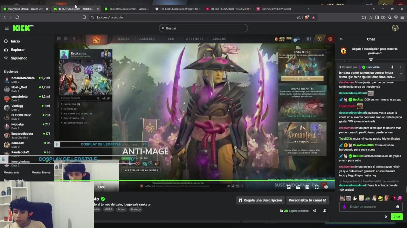Show more followed channels with Mostrar más
Viewport: 407px width, 228px height.
11,173
